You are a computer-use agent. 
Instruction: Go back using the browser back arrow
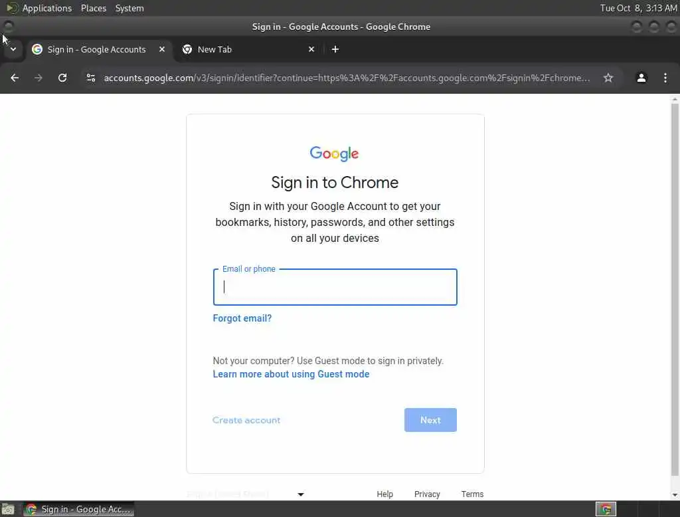15,78
